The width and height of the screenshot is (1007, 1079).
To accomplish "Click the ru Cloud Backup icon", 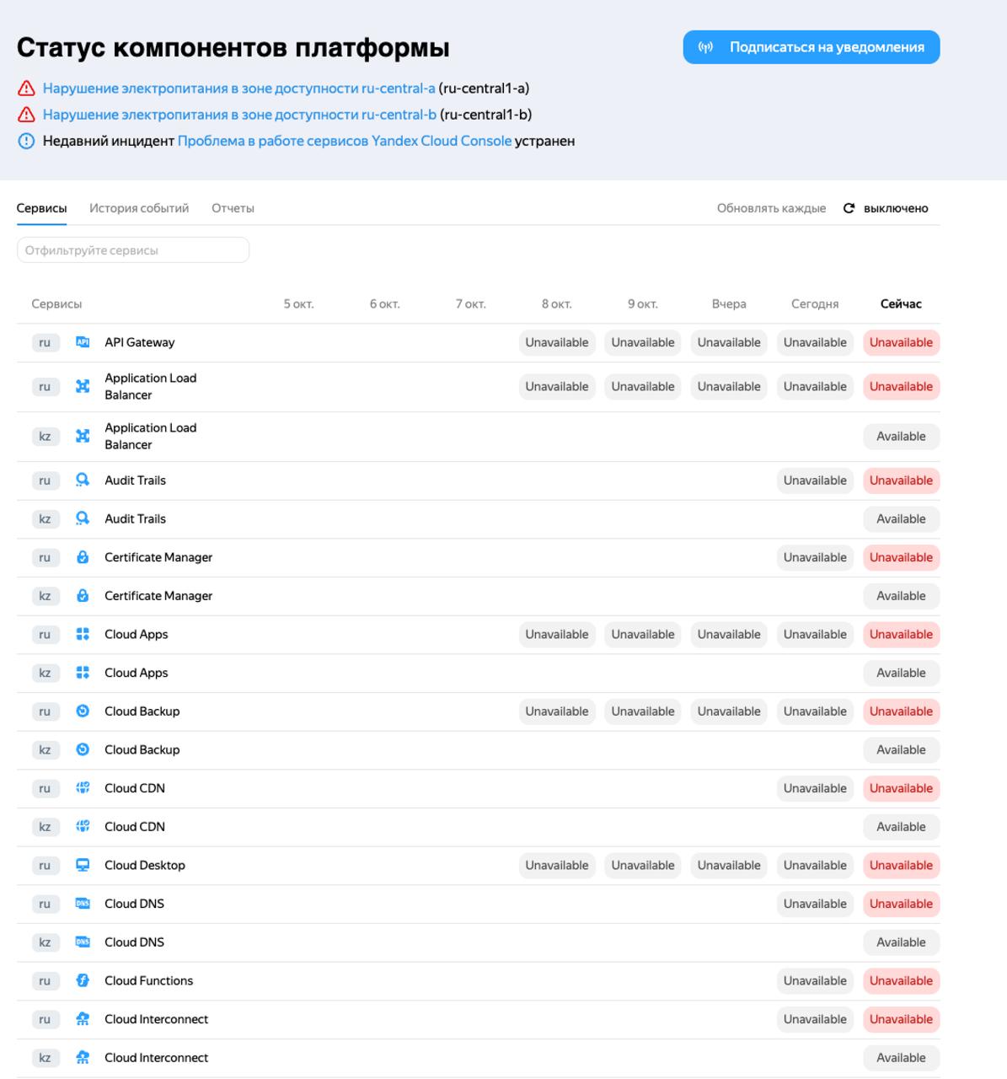I will pos(83,711).
